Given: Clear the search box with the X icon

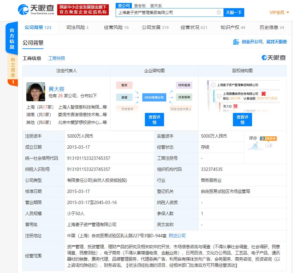Looking at the screenshot, I should coord(219,12).
